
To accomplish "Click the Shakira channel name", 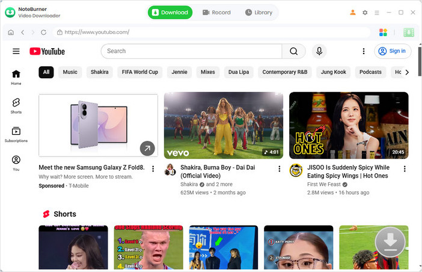I will click(189, 184).
